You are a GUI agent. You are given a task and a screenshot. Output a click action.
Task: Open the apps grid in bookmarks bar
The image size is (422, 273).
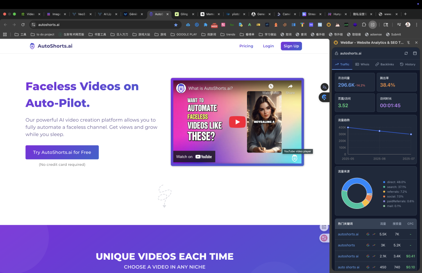(x=5, y=34)
